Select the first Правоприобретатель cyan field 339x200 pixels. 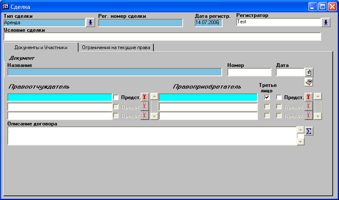208,97
